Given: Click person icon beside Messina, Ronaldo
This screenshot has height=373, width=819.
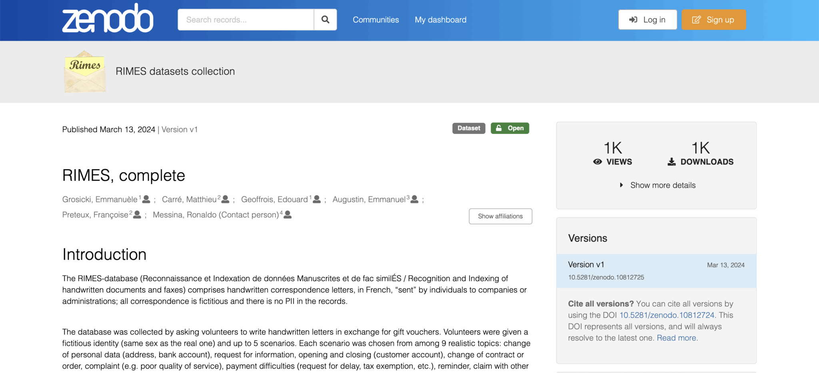Looking at the screenshot, I should point(288,215).
